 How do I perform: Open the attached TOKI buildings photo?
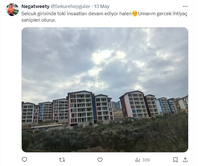coord(105,90)
